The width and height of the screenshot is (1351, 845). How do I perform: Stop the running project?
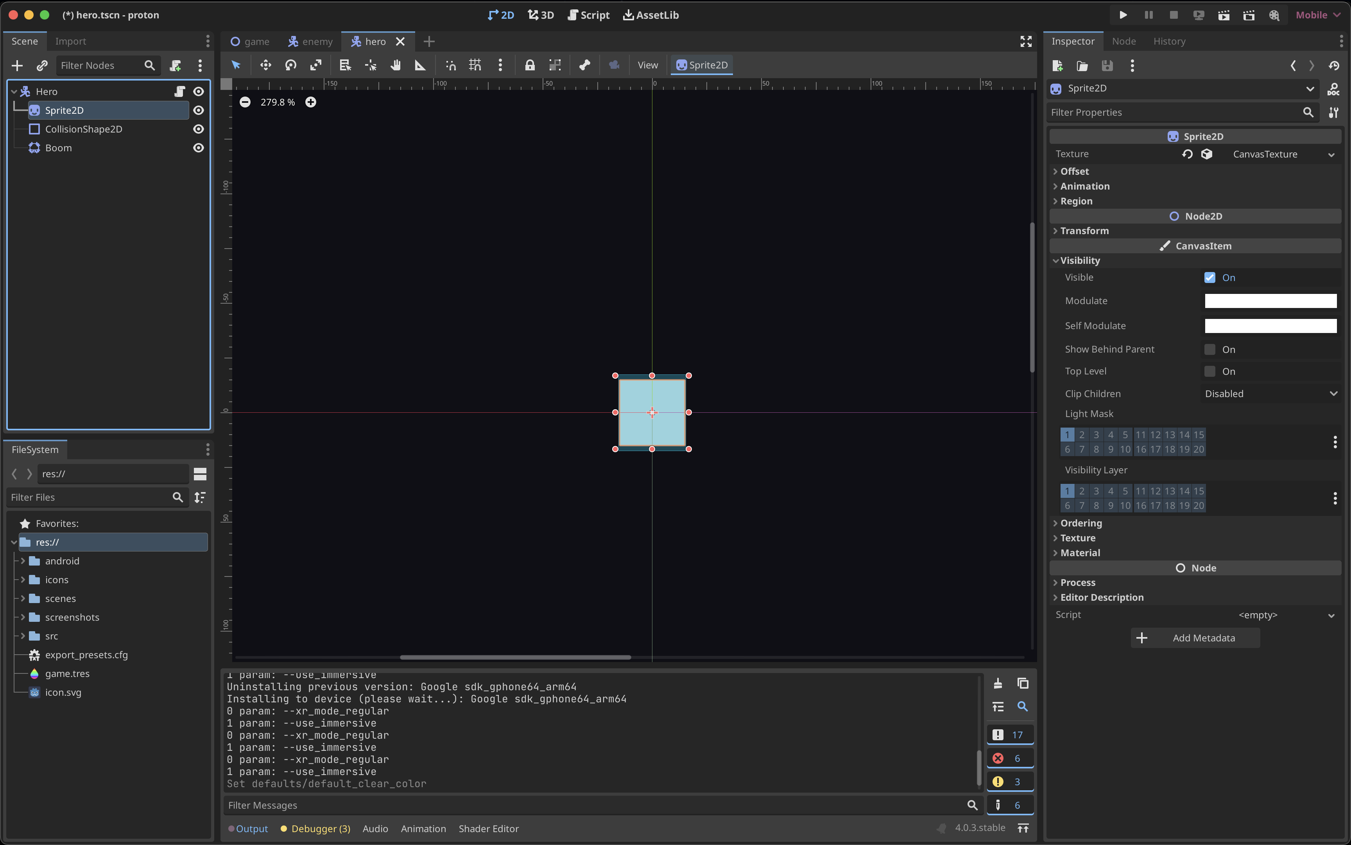coord(1174,15)
